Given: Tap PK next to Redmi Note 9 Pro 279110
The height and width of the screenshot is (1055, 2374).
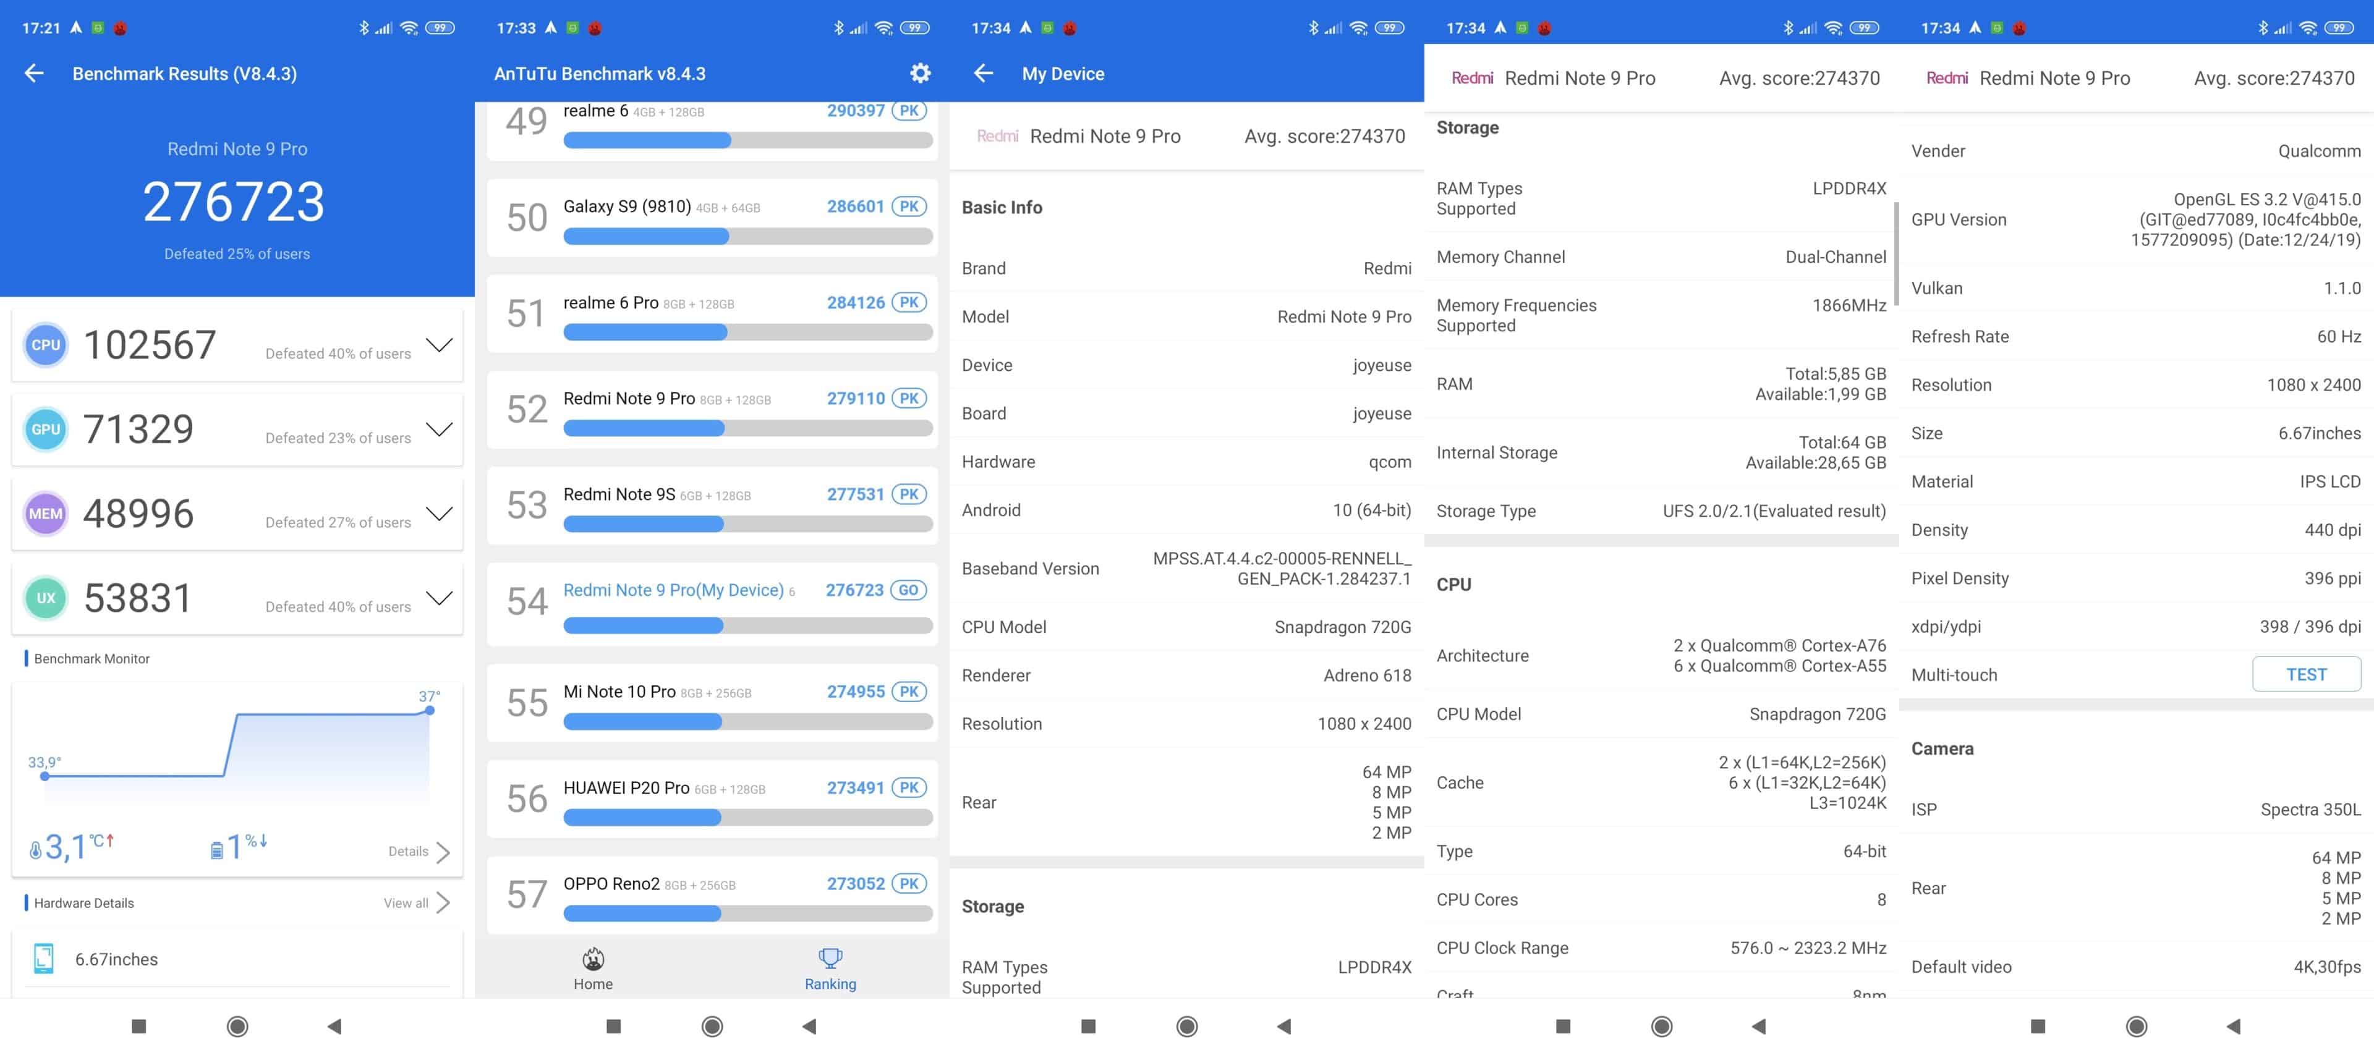Looking at the screenshot, I should pos(909,398).
